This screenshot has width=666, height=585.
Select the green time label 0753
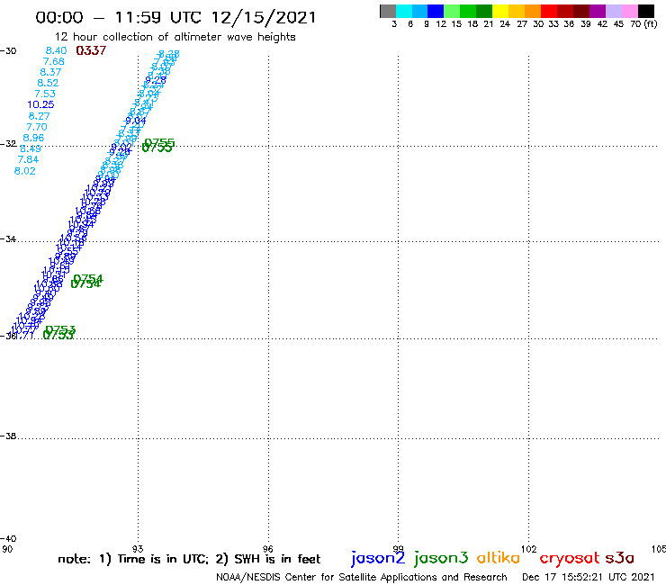(59, 333)
